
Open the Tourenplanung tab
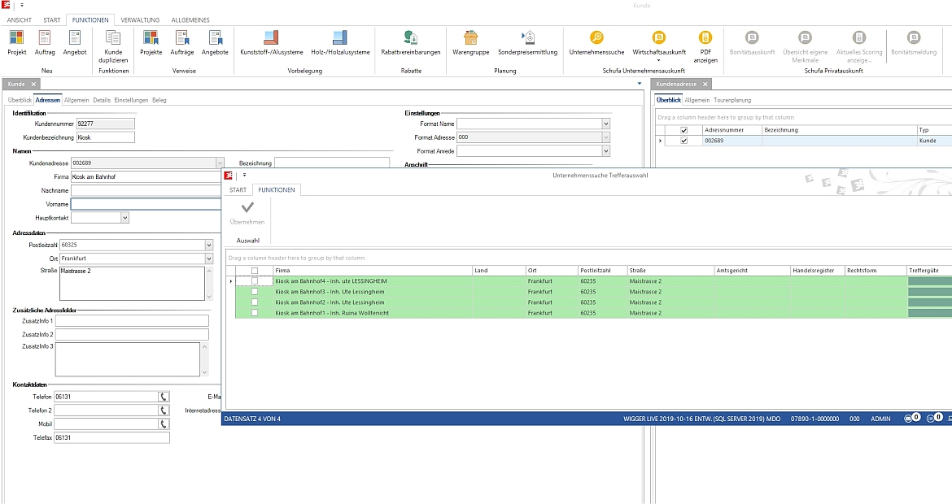point(732,100)
